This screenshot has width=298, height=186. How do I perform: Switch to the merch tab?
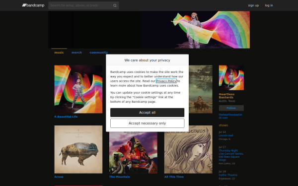[x=76, y=53]
